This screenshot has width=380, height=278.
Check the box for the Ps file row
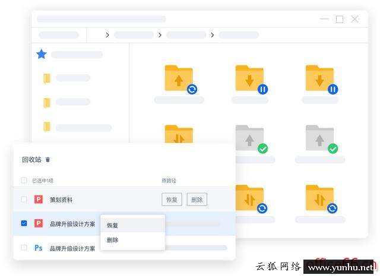click(x=24, y=248)
